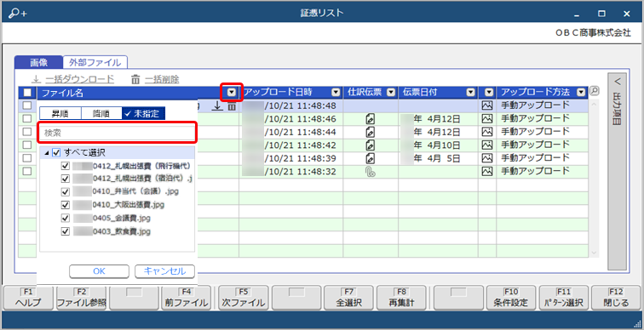Uncheck 0410_大阪出張費.jpg filter item

[65, 205]
